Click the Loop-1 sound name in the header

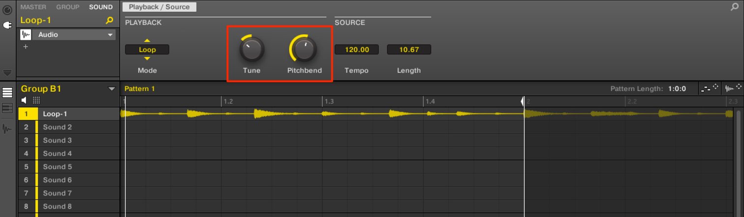coord(36,21)
